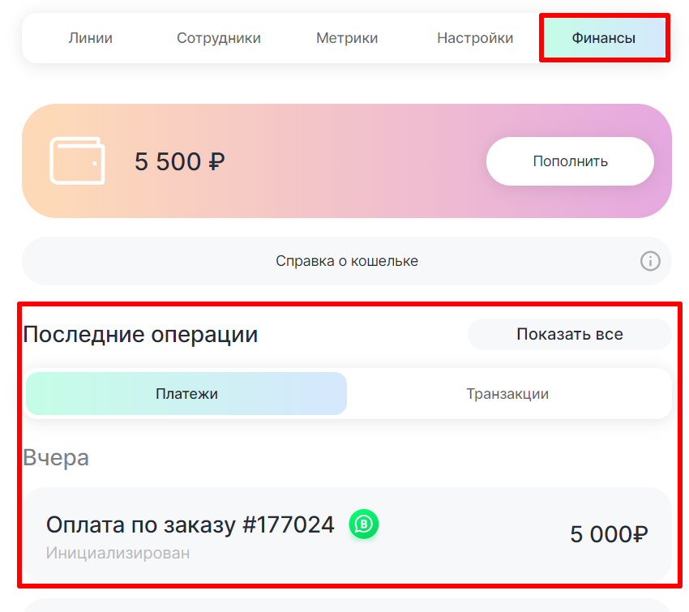Click the partially visible card at the bottom
Screen dimensions: 689x612
pyautogui.click(x=347, y=605)
